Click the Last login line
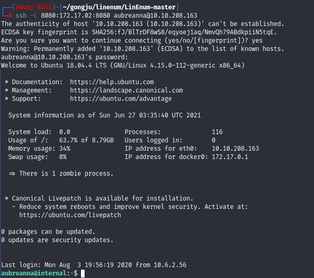This screenshot has height=278, width=314. pyautogui.click(x=94, y=265)
